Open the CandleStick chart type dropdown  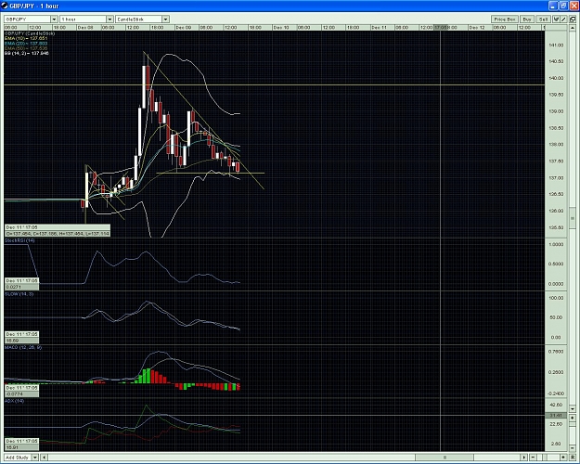[x=165, y=19]
